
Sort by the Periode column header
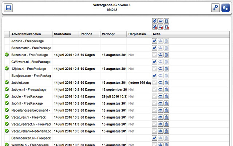pos(90,34)
